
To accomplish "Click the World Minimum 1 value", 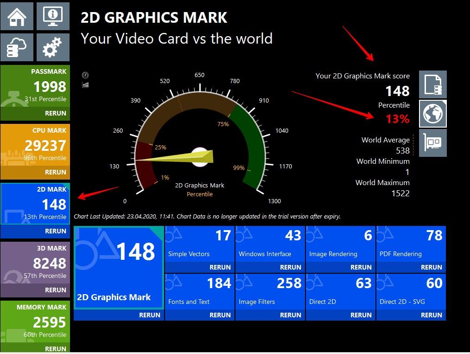I will click(x=407, y=172).
